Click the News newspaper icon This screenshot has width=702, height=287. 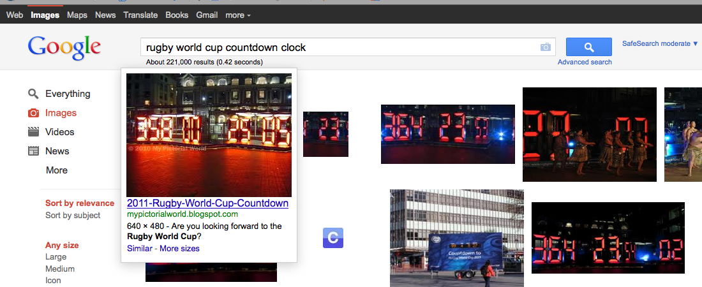pyautogui.click(x=34, y=151)
